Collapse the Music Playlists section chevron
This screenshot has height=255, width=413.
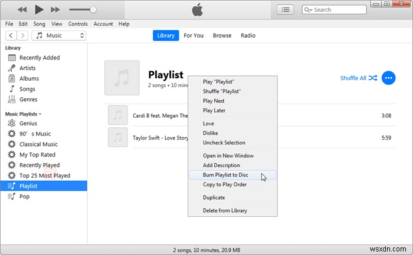40,114
